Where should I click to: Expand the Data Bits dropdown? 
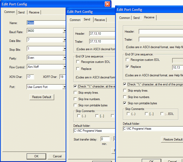coord(65,40)
